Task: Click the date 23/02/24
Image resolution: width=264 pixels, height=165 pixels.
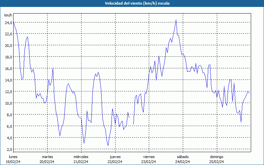Action: tap(148, 162)
